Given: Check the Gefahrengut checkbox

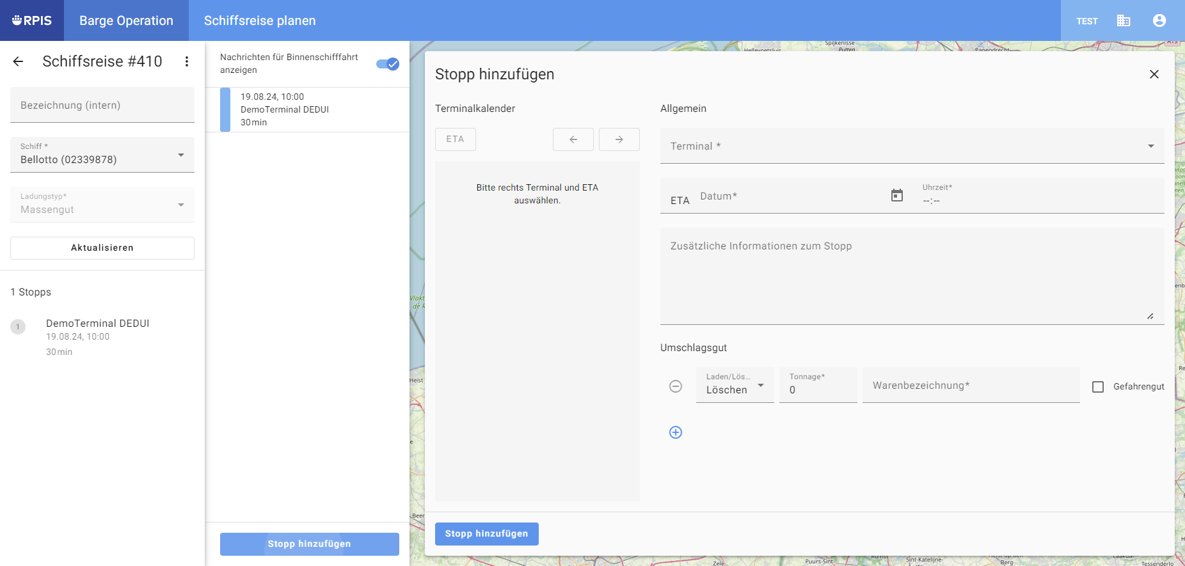Looking at the screenshot, I should tap(1098, 387).
